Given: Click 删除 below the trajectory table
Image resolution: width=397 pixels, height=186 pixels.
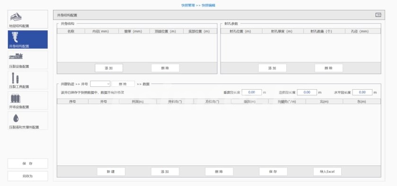Looking at the screenshot, I should click(219, 171).
